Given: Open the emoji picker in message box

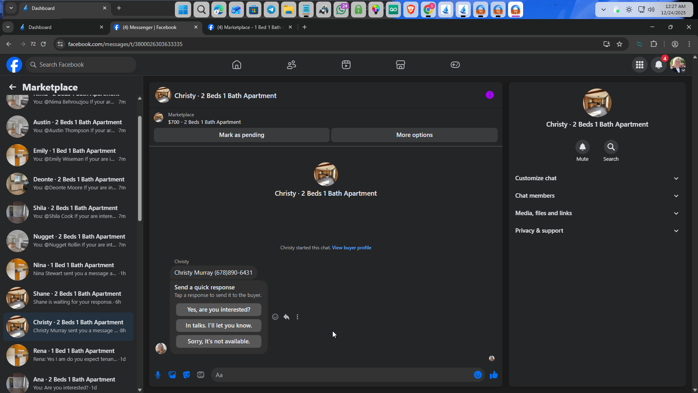Looking at the screenshot, I should click(478, 375).
